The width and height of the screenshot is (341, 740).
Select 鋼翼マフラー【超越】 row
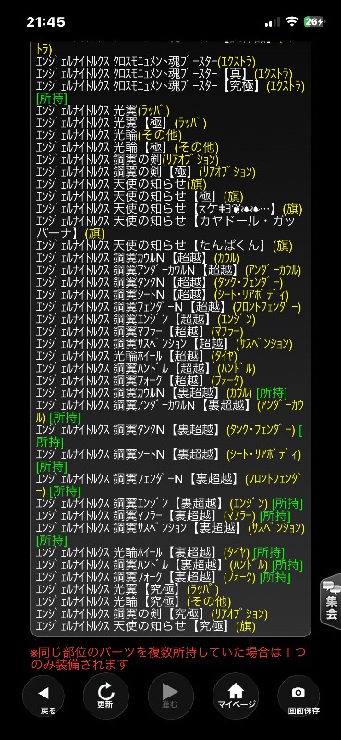point(140,332)
